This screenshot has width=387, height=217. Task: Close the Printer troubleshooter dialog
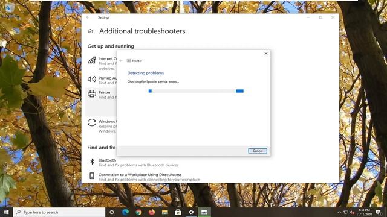coord(266,54)
